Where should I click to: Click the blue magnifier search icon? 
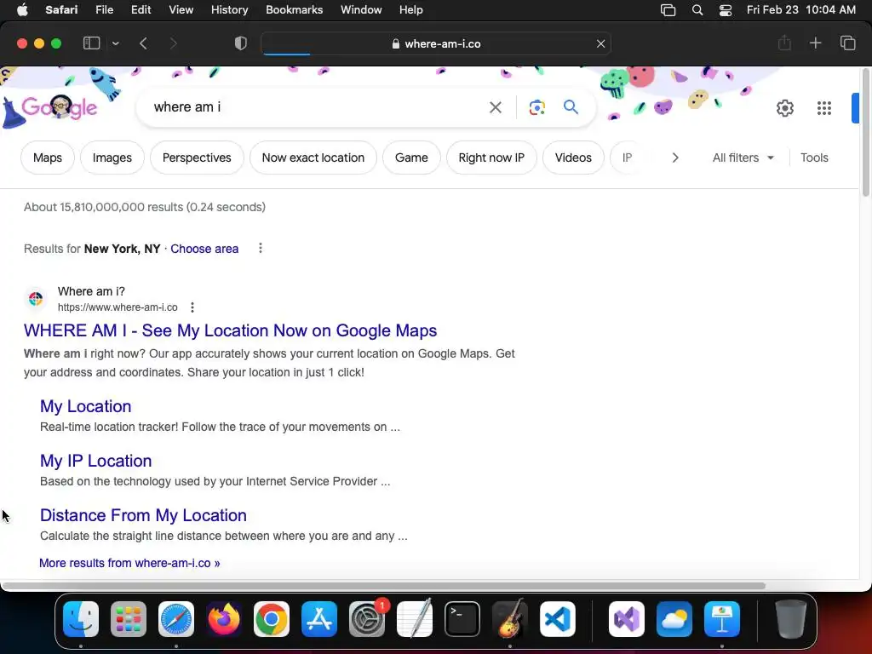[x=571, y=106]
